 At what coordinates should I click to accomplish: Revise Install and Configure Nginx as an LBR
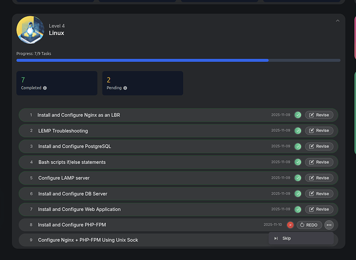point(319,115)
